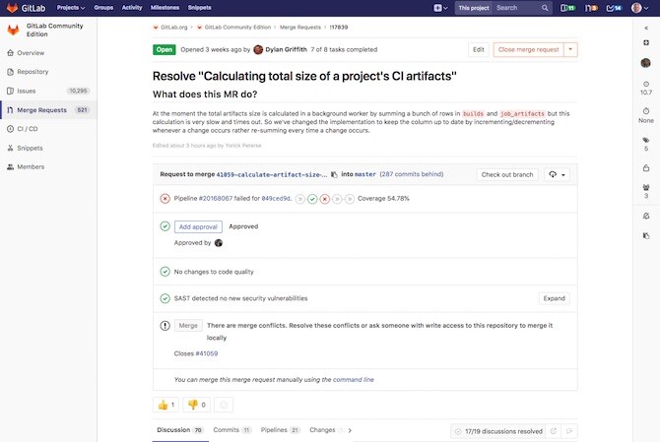Open milestone 10.7 sidebar icon

coord(646,89)
